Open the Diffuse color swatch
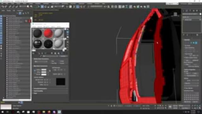Image resolution: width=202 pixels, height=114 pixels. (x=44, y=72)
